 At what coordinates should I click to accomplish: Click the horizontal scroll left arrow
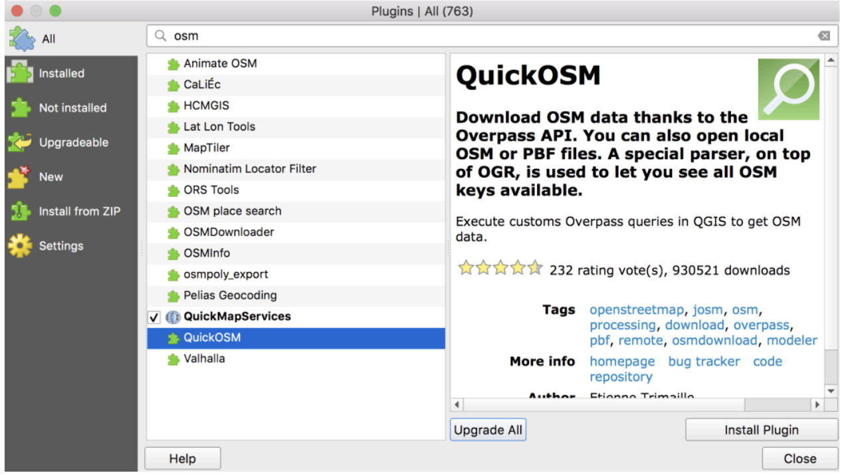click(x=457, y=404)
